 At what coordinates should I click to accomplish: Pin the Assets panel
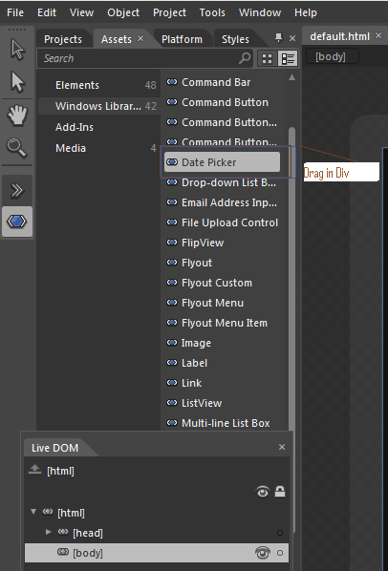[x=279, y=37]
